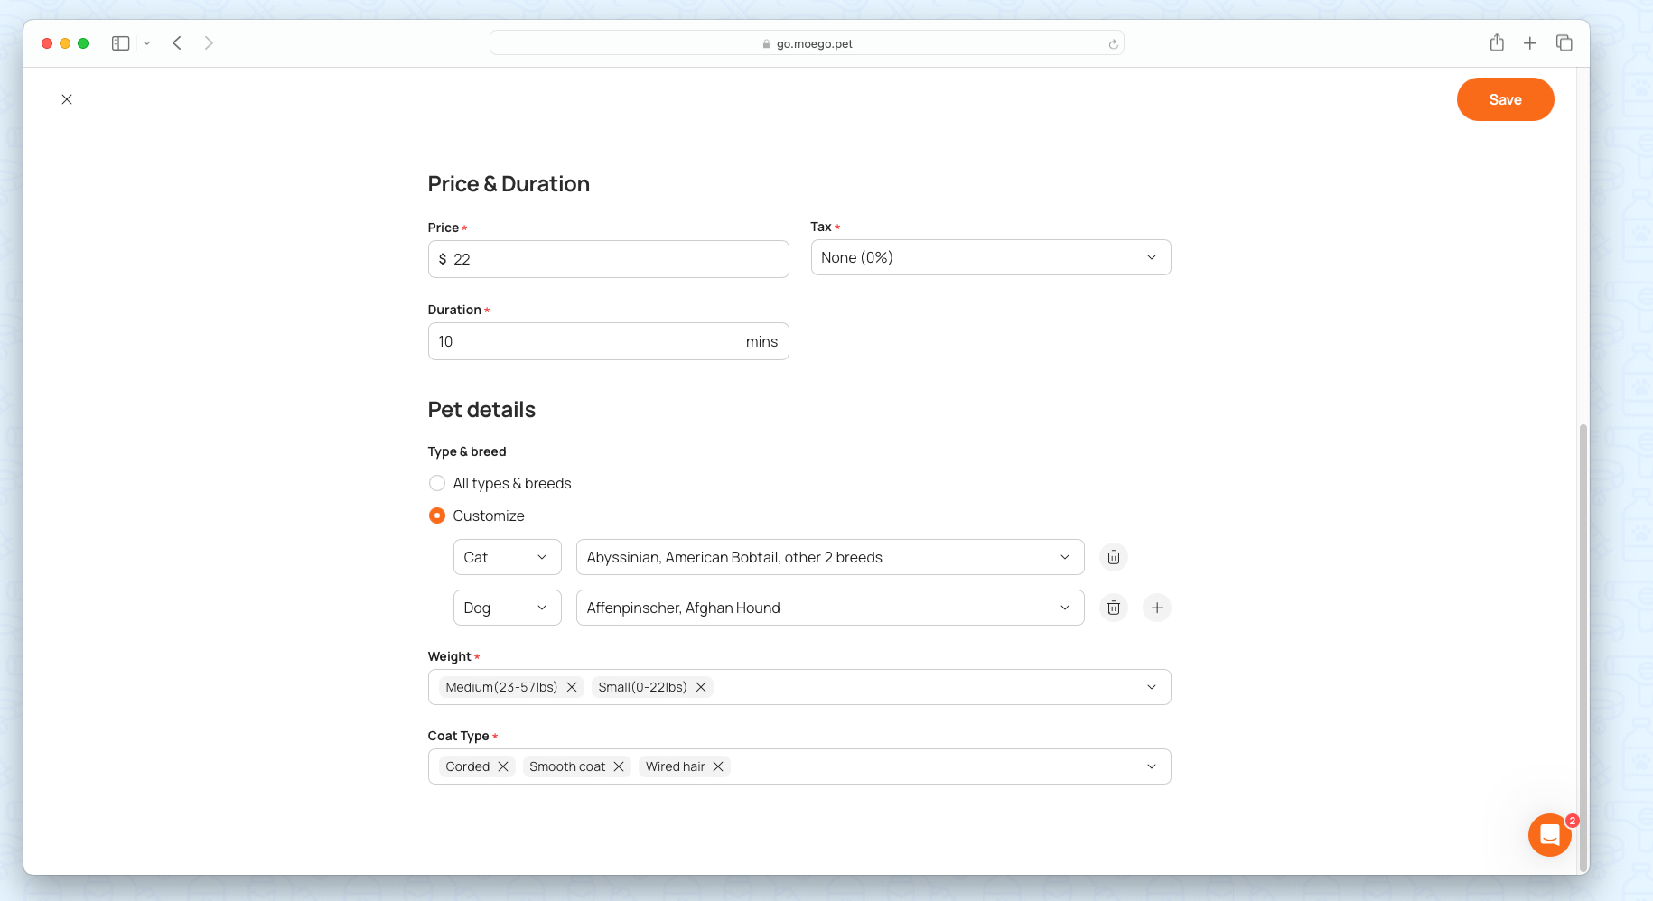Add another type & breed row
The width and height of the screenshot is (1653, 901).
[1157, 608]
